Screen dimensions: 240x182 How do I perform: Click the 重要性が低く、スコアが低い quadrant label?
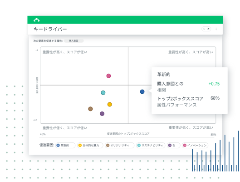tap(65, 128)
